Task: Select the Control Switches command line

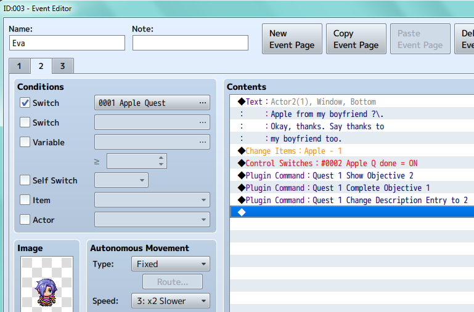Action: click(x=352, y=163)
